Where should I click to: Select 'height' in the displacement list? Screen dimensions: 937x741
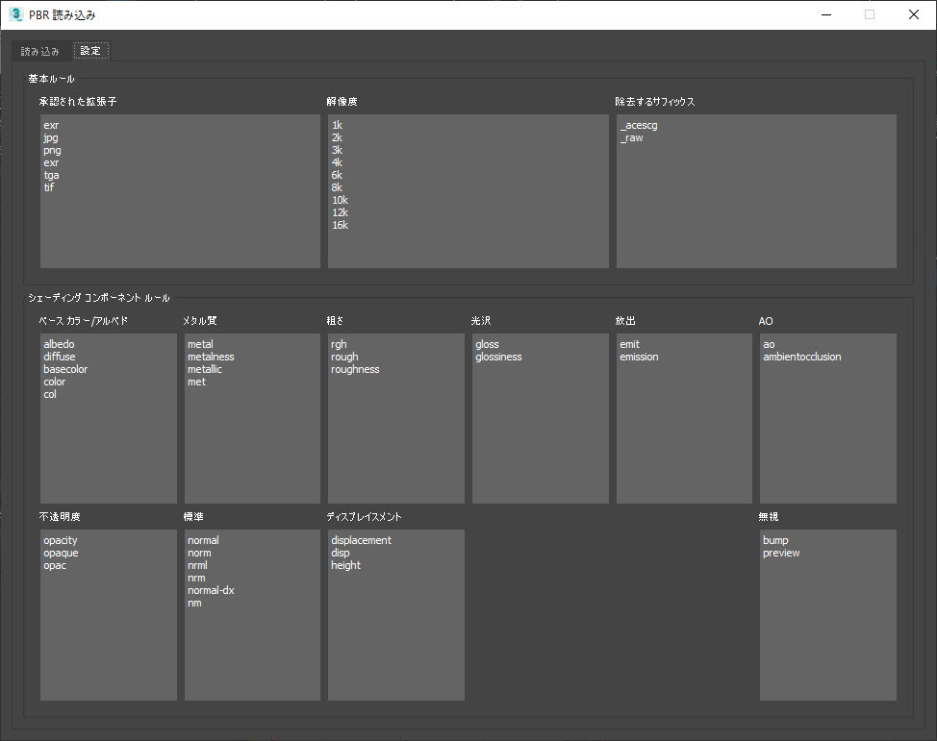tap(345, 565)
